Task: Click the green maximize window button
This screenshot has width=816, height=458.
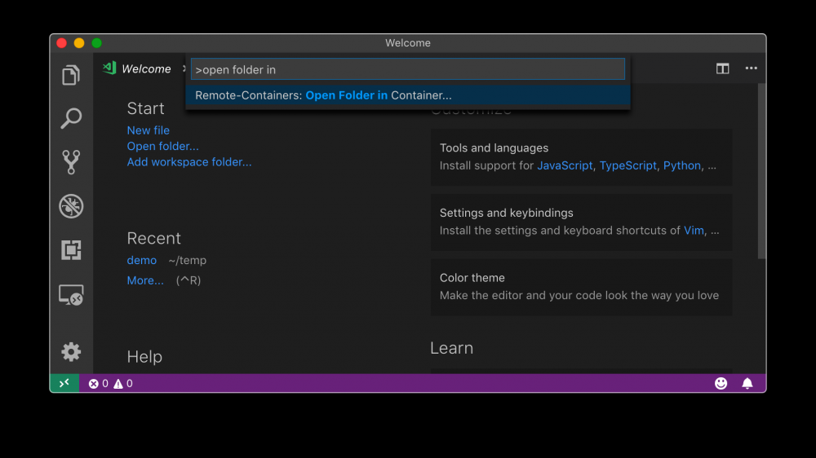Action: tap(97, 43)
